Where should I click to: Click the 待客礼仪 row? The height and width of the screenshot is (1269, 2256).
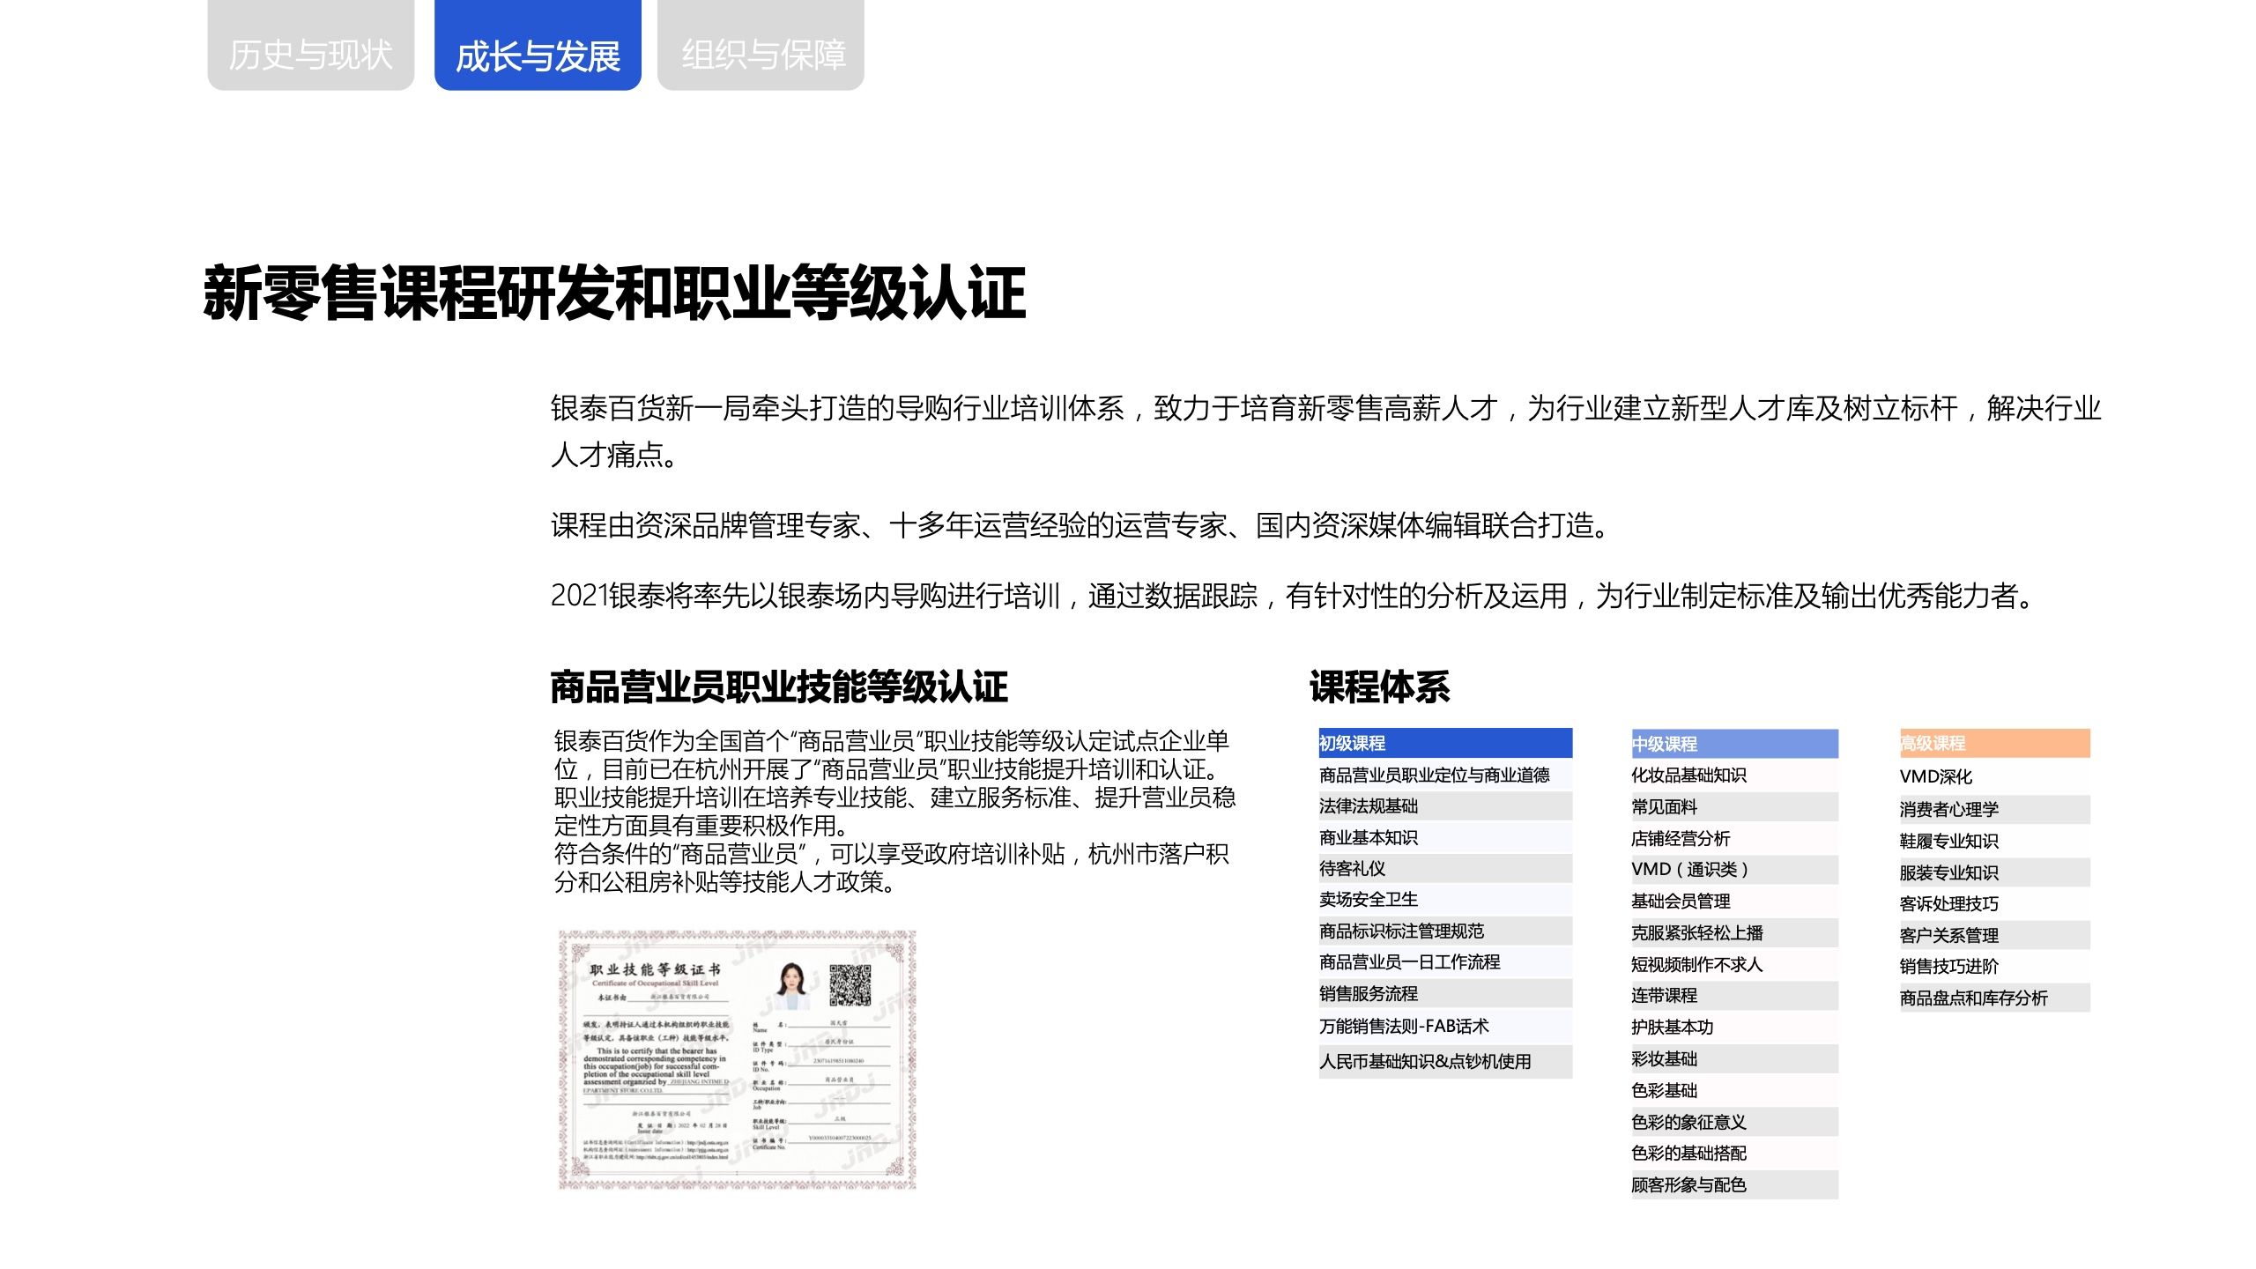[1445, 868]
